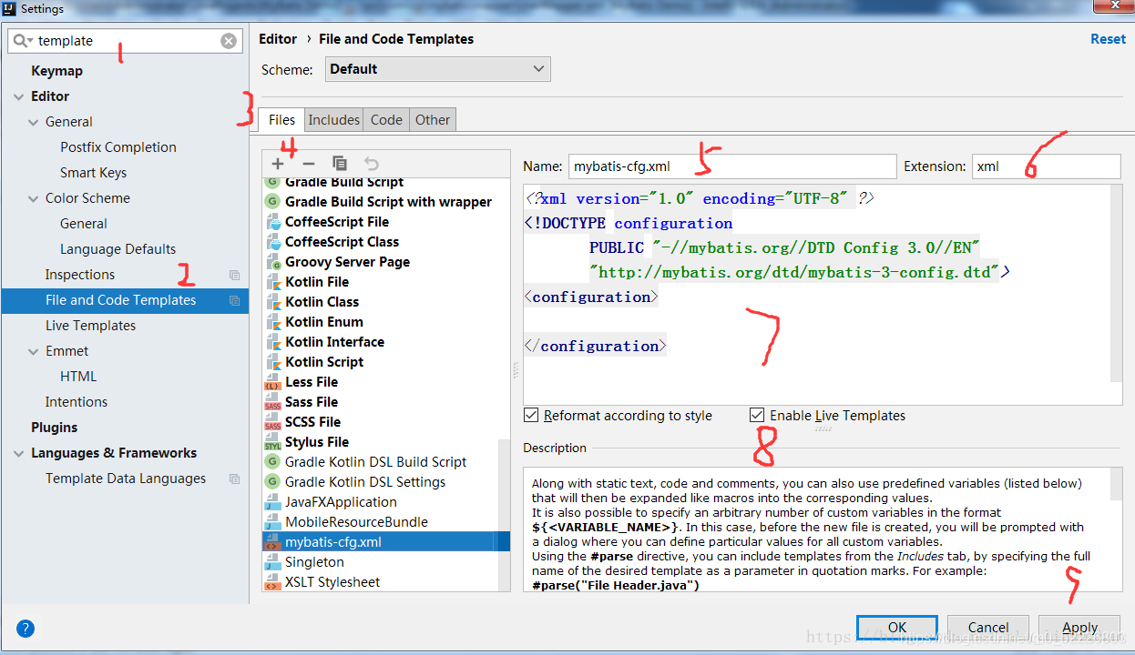The width and height of the screenshot is (1135, 655).
Task: Click inside the Extension input field
Action: tap(1046, 166)
